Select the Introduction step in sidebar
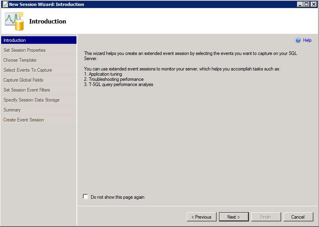Screen dimensions: 319x227 coord(39,40)
